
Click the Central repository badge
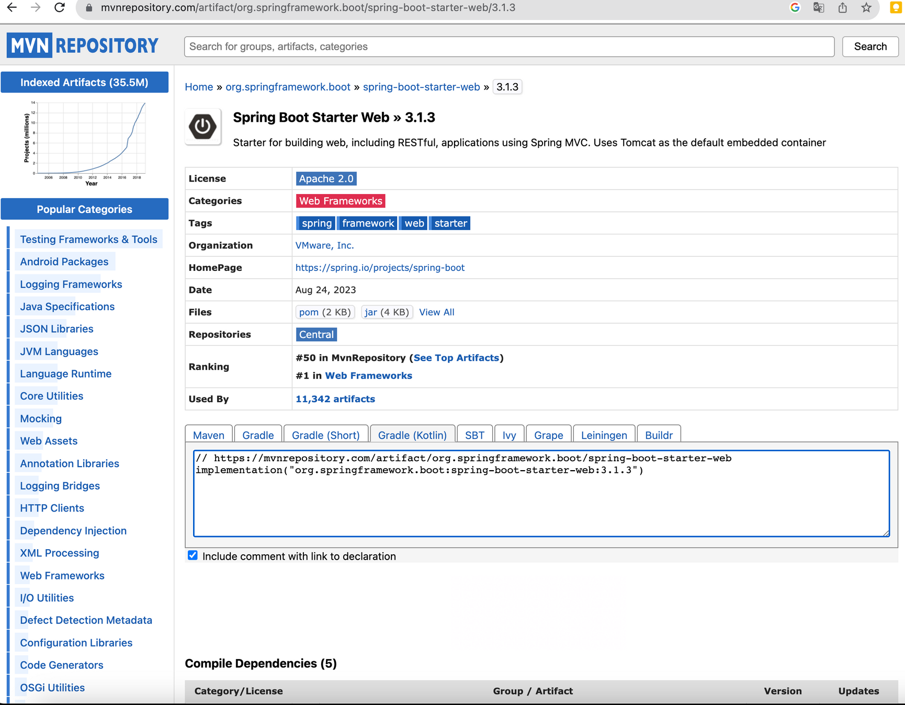316,334
